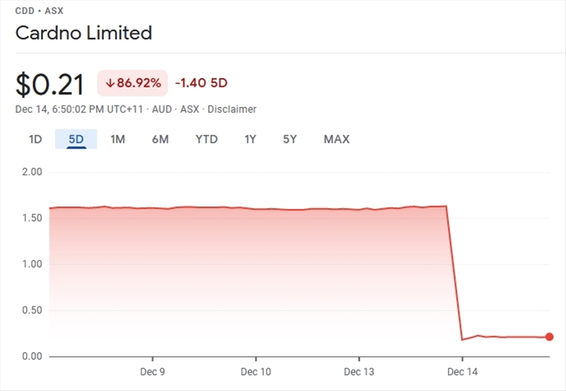Click the $0.21 current price
The width and height of the screenshot is (566, 391).
[50, 84]
